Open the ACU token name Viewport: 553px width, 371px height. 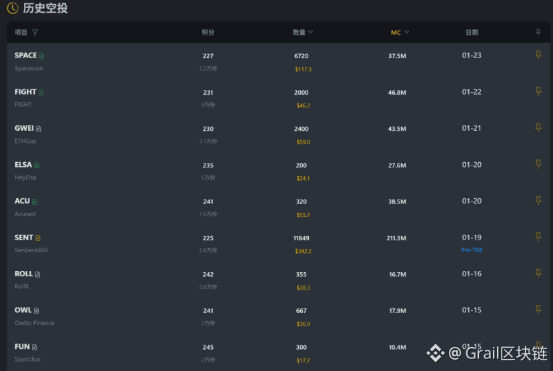[x=22, y=201]
